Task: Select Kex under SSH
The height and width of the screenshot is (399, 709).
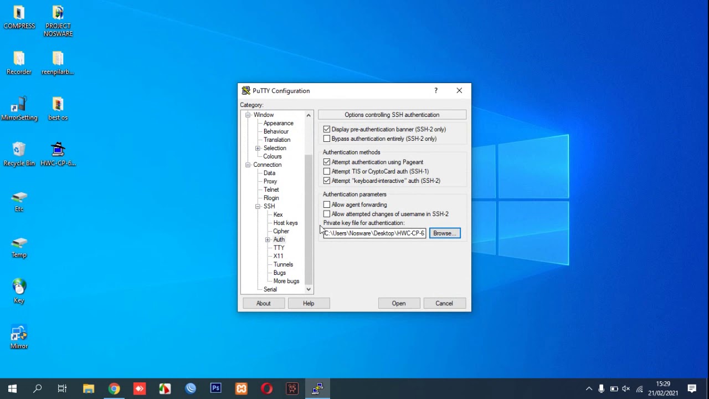Action: 278,214
